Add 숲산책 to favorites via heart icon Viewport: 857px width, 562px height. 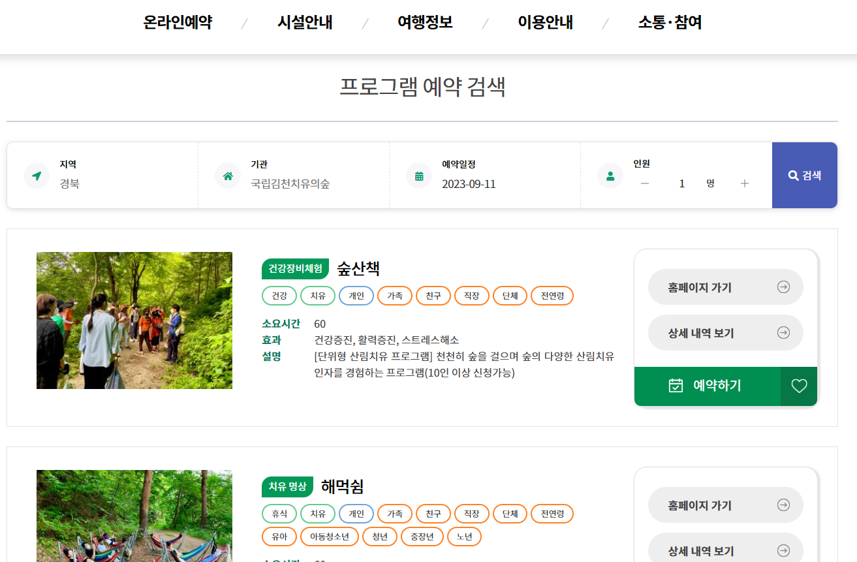coord(799,386)
